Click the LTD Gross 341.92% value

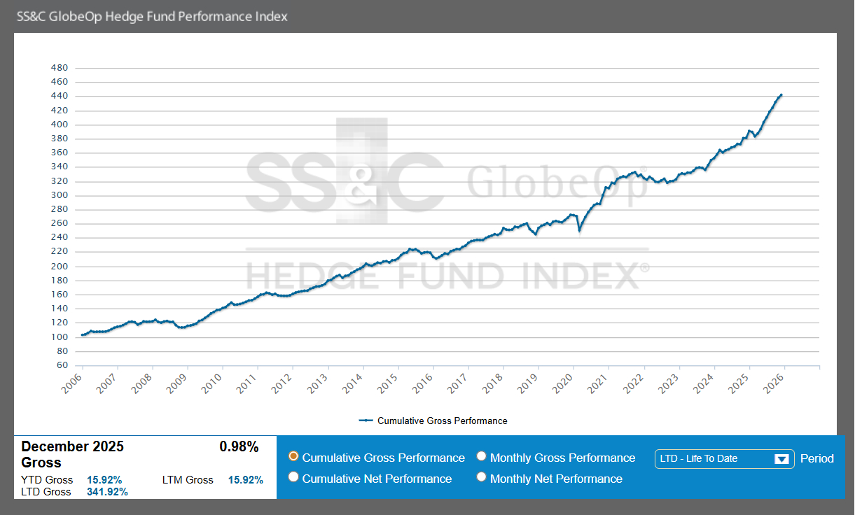point(108,492)
